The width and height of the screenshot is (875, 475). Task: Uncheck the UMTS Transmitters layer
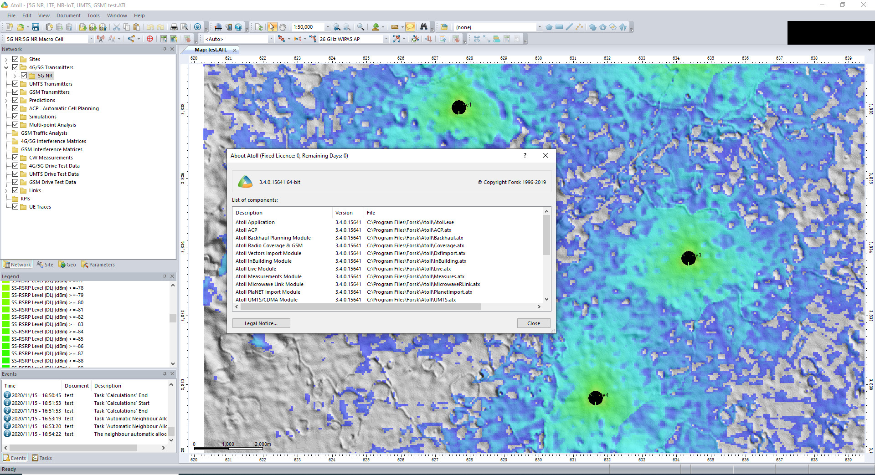[15, 84]
